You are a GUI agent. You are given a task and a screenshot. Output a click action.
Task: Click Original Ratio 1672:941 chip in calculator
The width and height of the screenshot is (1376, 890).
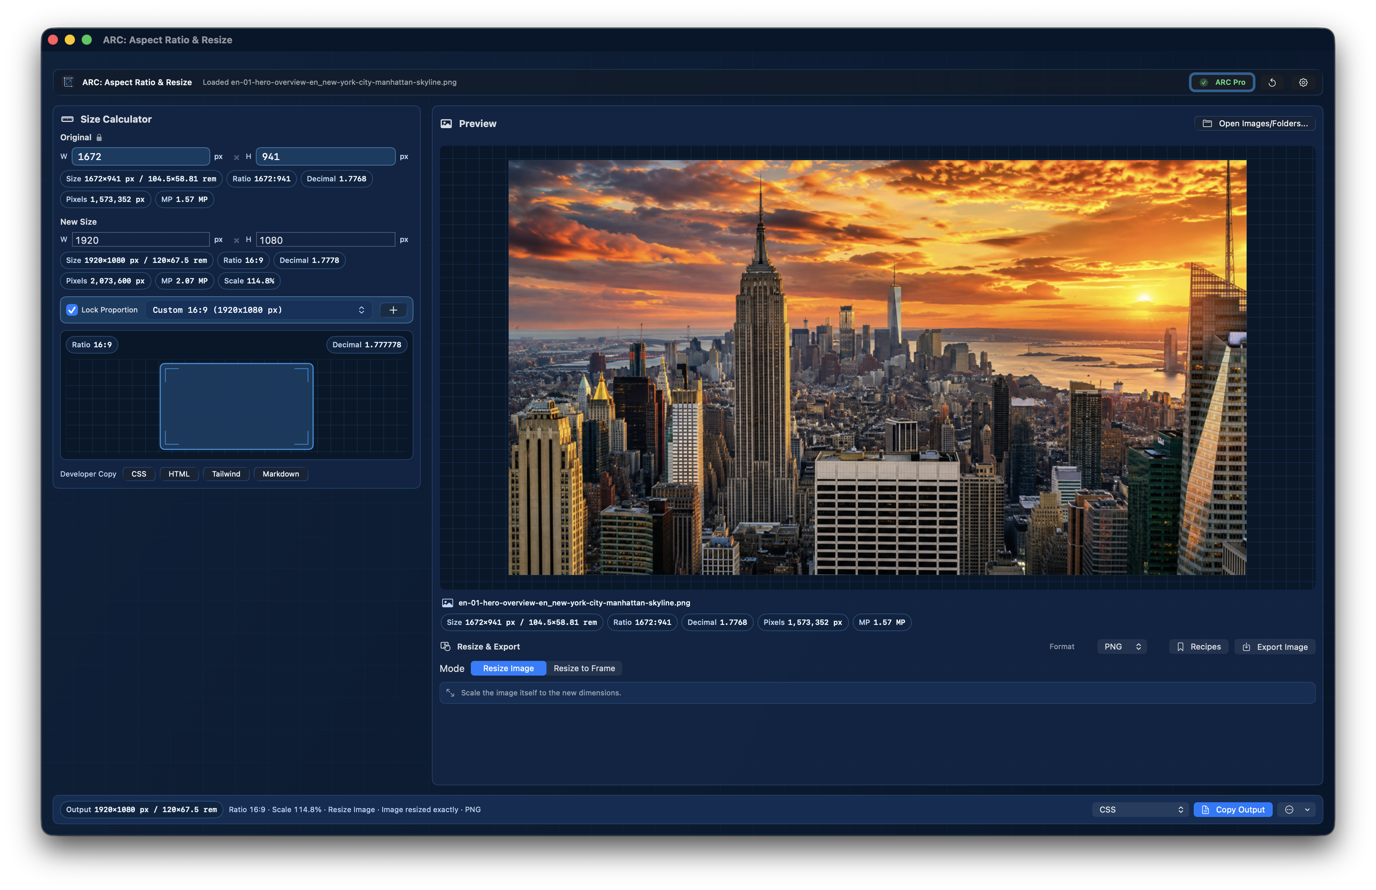click(261, 179)
